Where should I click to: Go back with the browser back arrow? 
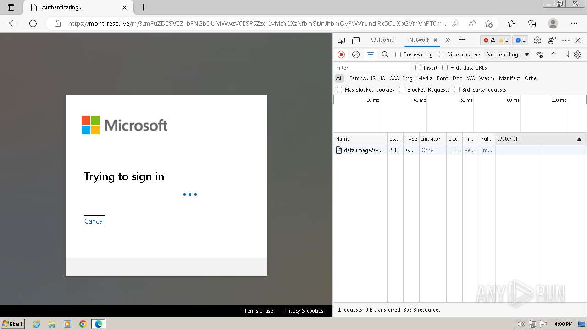13,23
